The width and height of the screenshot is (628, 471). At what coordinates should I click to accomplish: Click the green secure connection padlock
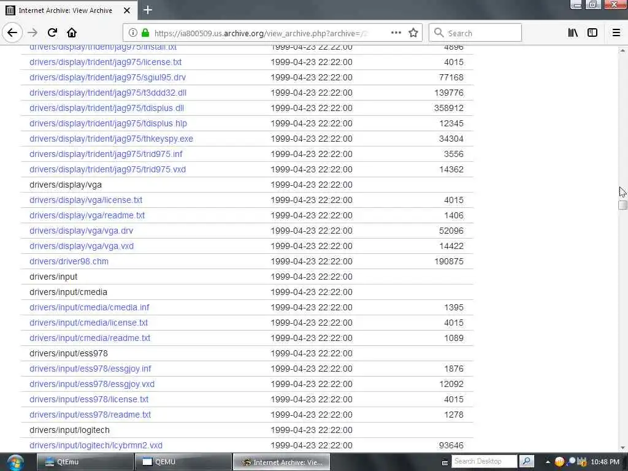(x=145, y=33)
